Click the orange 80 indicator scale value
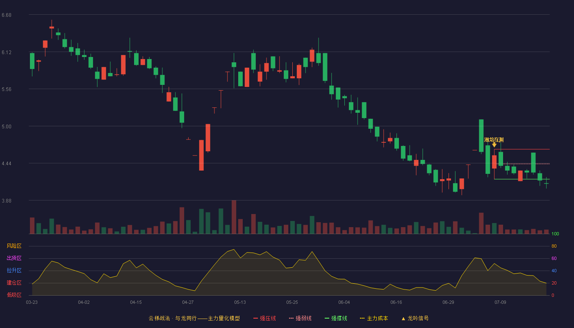Viewport: 574px width, 328px height. (554, 246)
